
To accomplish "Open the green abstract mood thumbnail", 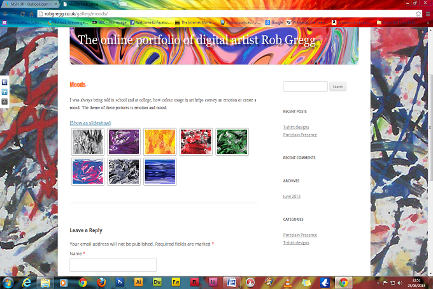I will (232, 142).
